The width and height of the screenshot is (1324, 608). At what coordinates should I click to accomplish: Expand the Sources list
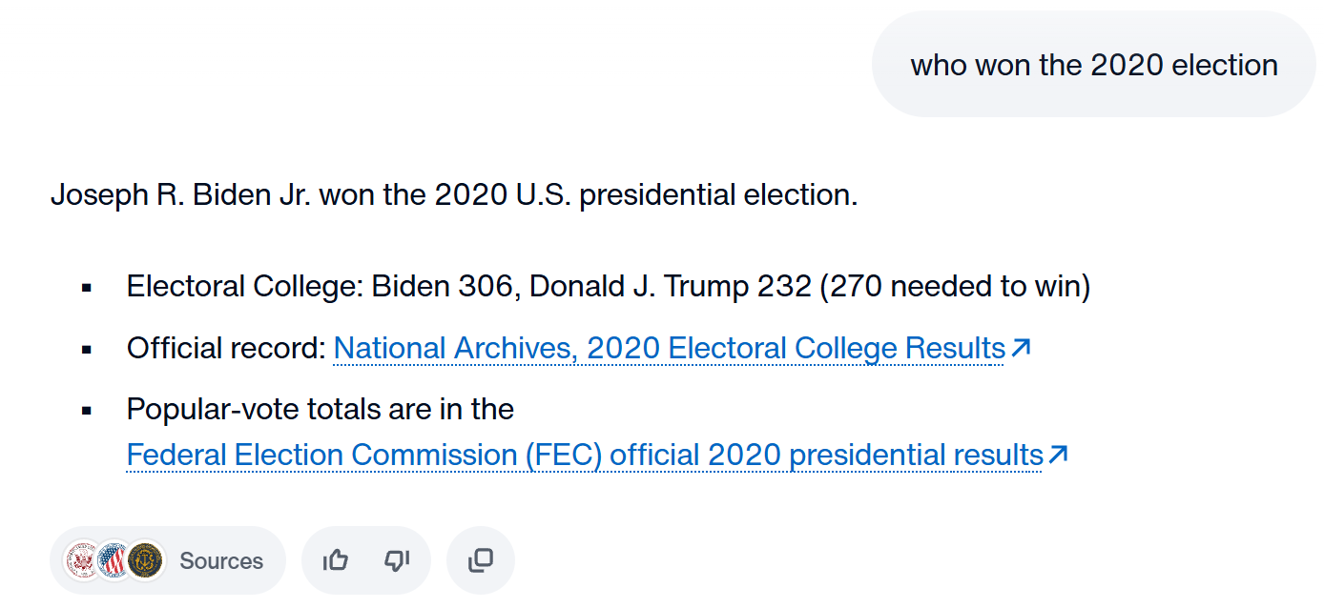168,560
